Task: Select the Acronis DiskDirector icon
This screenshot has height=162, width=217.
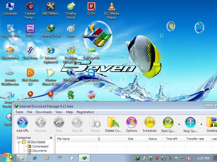Action: click(10, 77)
